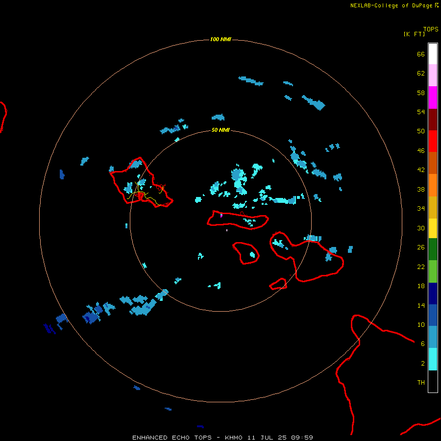Viewport: 441px width, 441px height.
Task: Click the "NEXLAB-College of DuPage" credit text
Action: (391, 5)
